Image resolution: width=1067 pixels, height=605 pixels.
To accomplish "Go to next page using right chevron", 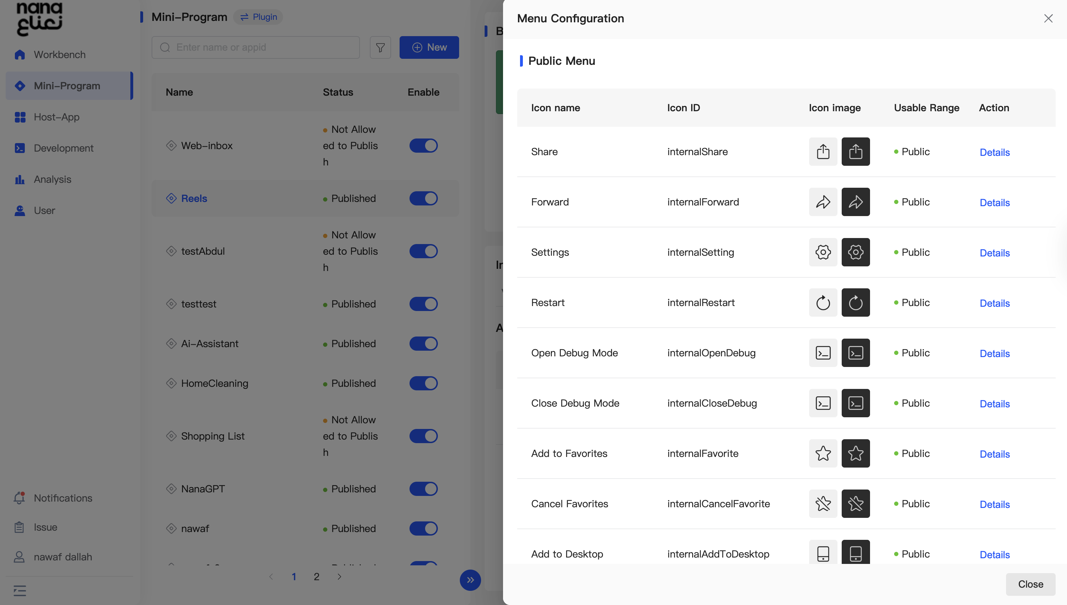I will click(339, 577).
